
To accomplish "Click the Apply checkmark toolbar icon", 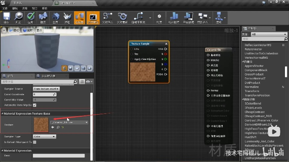I will (31, 17).
